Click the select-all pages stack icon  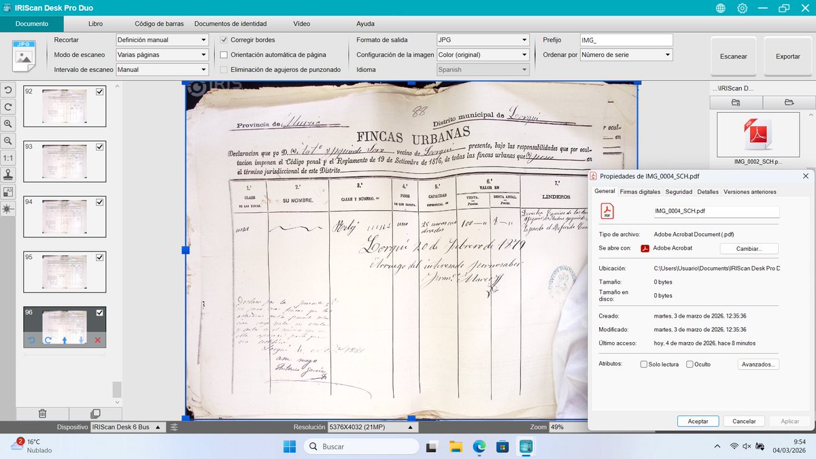point(95,413)
